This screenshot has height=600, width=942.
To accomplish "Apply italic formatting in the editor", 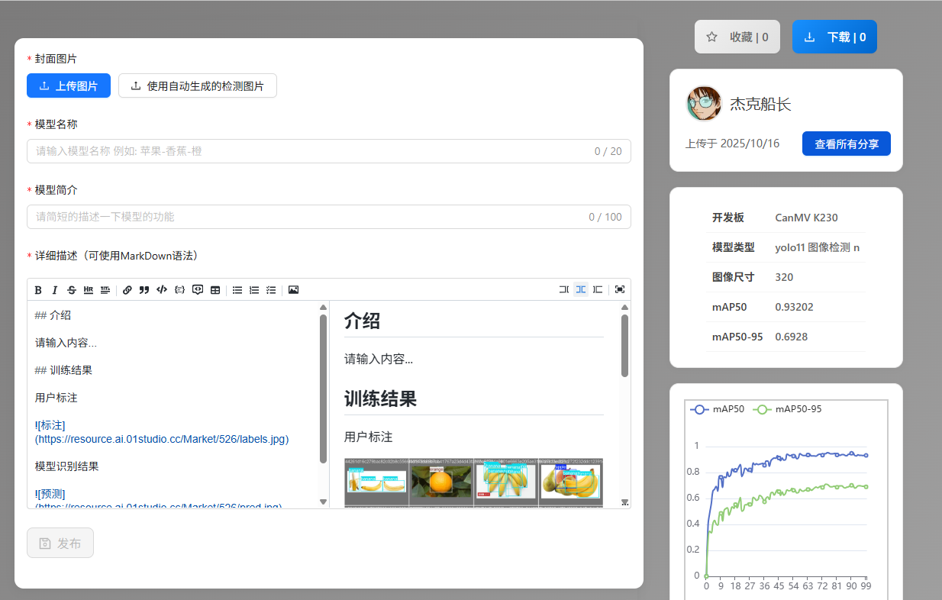I will click(55, 290).
